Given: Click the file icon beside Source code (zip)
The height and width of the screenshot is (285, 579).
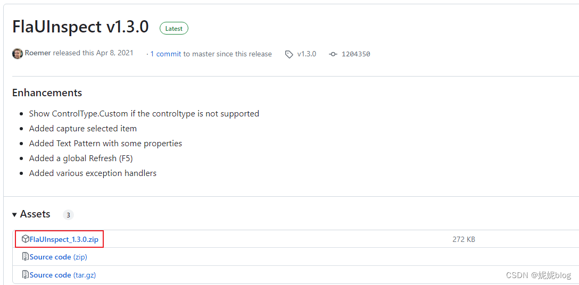Looking at the screenshot, I should pyautogui.click(x=25, y=257).
